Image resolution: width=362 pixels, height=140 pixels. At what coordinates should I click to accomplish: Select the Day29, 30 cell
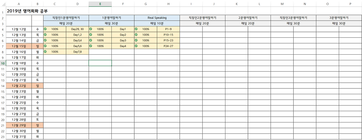pos(77,29)
